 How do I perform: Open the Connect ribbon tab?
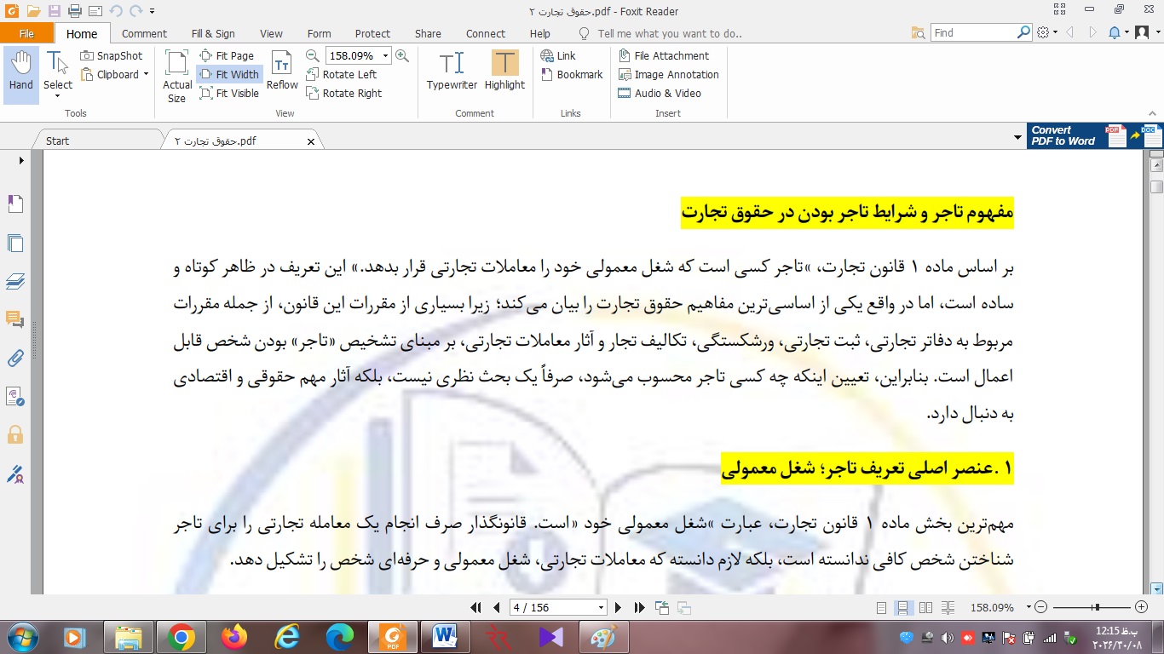tap(486, 34)
